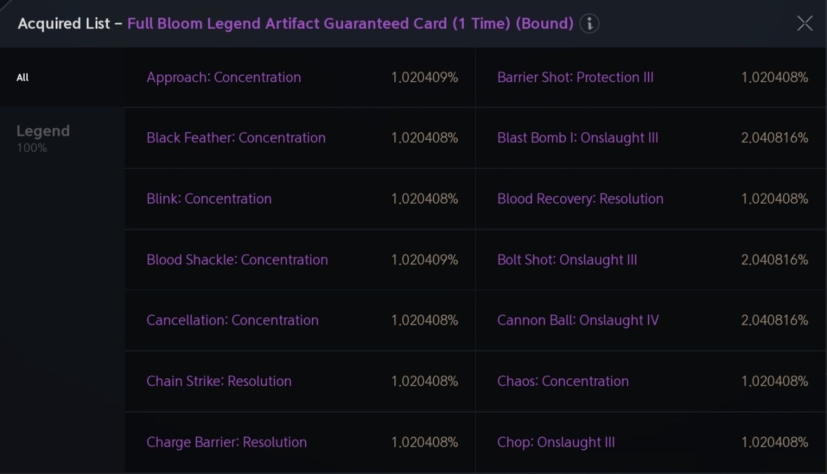Select Black Feather: Concentration entry
Screen dimensions: 827x474
tap(236, 138)
